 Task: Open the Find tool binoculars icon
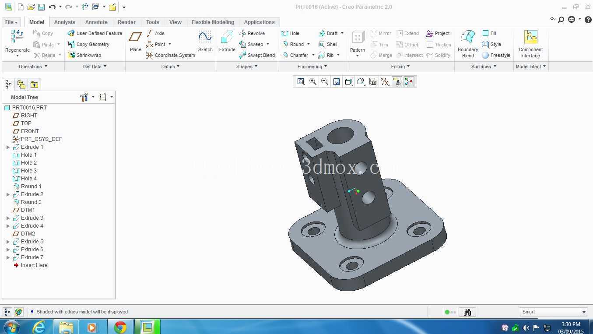467,312
